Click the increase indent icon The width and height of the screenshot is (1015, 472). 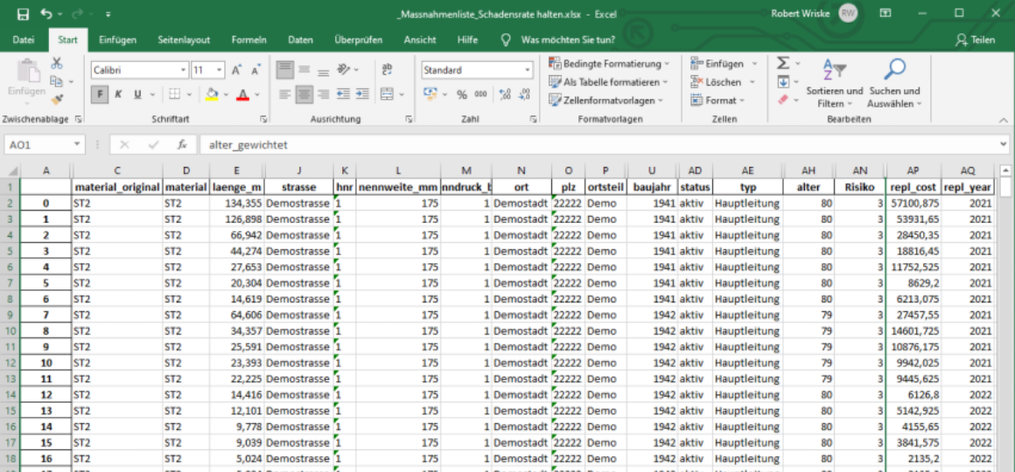pos(362,94)
